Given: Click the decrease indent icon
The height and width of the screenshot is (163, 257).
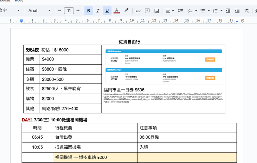Looking at the screenshot, I should 228,11.
